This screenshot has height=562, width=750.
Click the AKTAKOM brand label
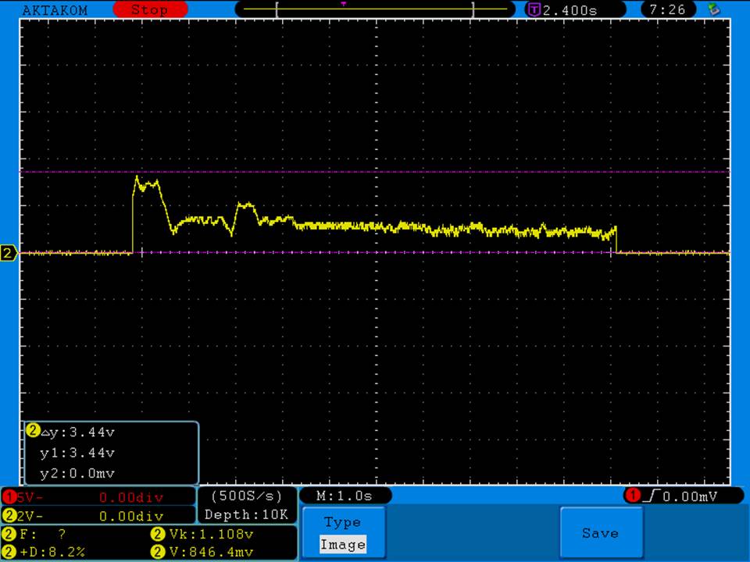tap(55, 10)
